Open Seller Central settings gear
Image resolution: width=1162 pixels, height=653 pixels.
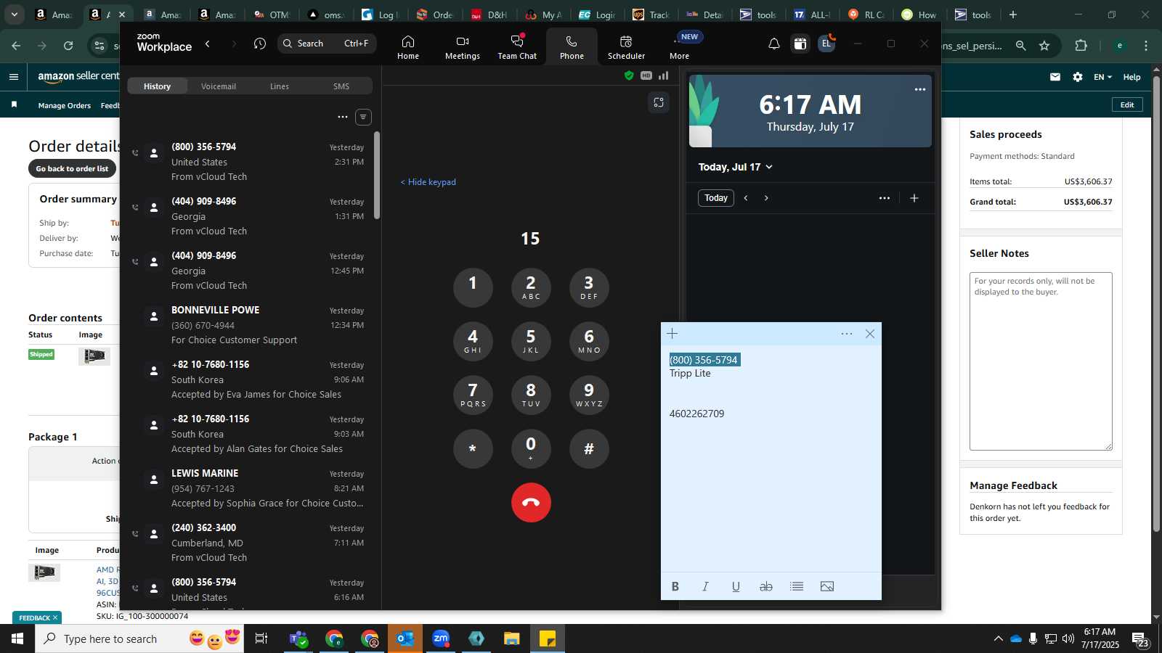(x=1078, y=77)
